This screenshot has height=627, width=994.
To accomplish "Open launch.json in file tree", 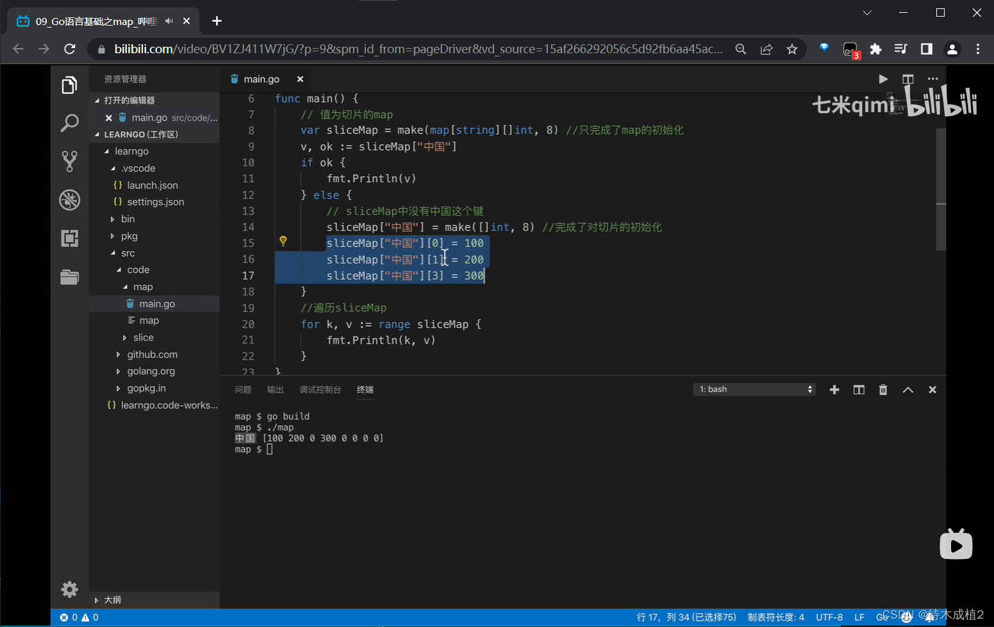I will click(153, 185).
